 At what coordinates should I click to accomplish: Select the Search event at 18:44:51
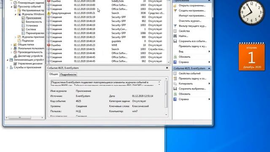pyautogui.click(x=106, y=49)
